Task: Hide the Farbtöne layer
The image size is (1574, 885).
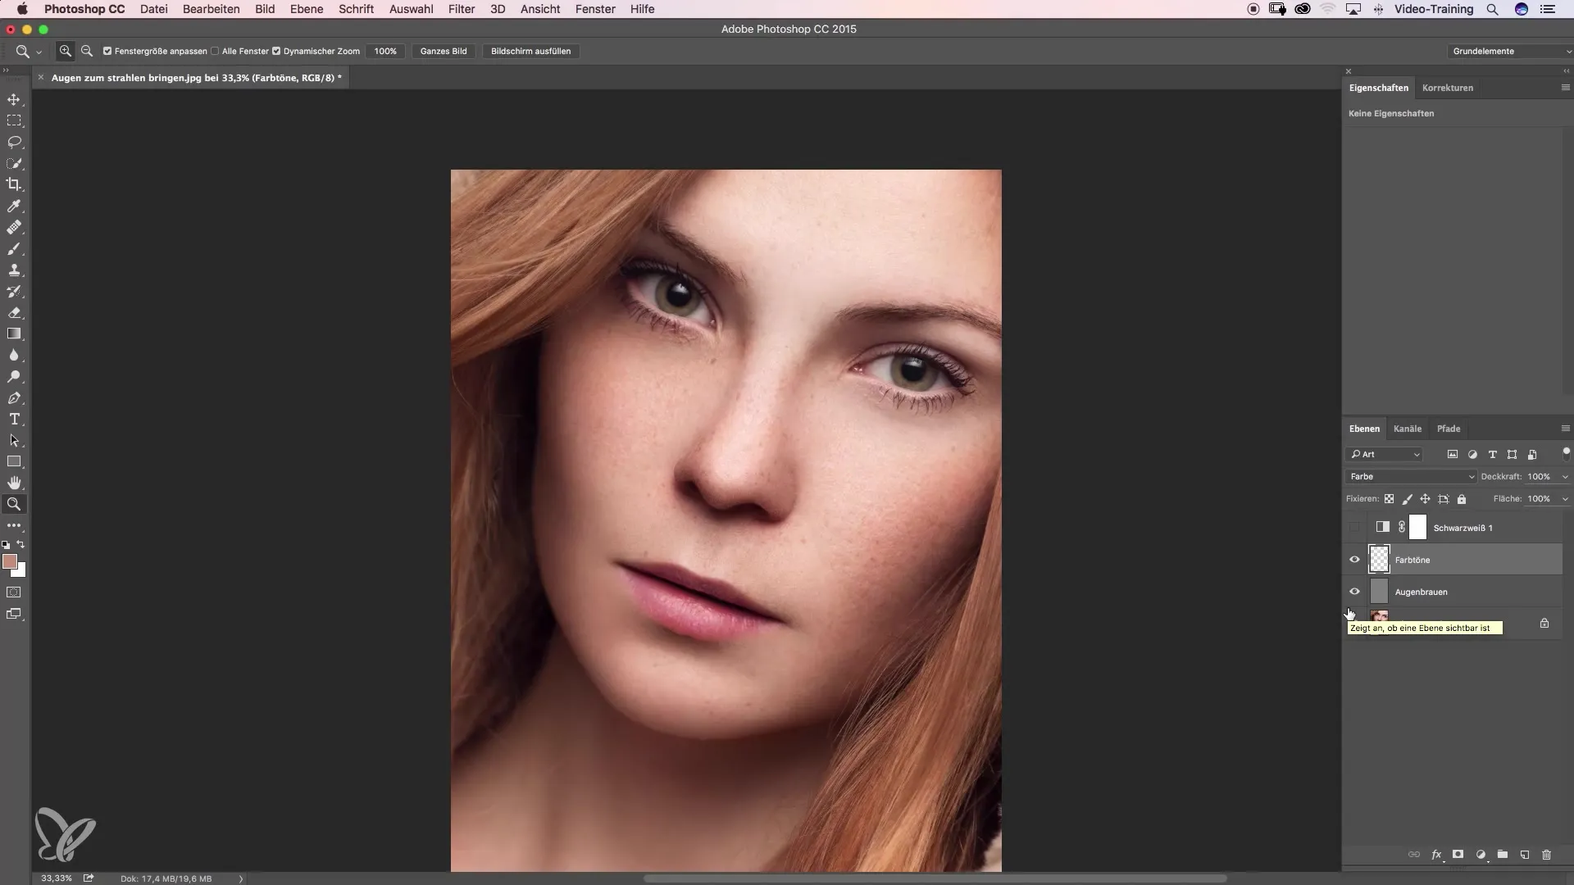Action: click(x=1354, y=560)
